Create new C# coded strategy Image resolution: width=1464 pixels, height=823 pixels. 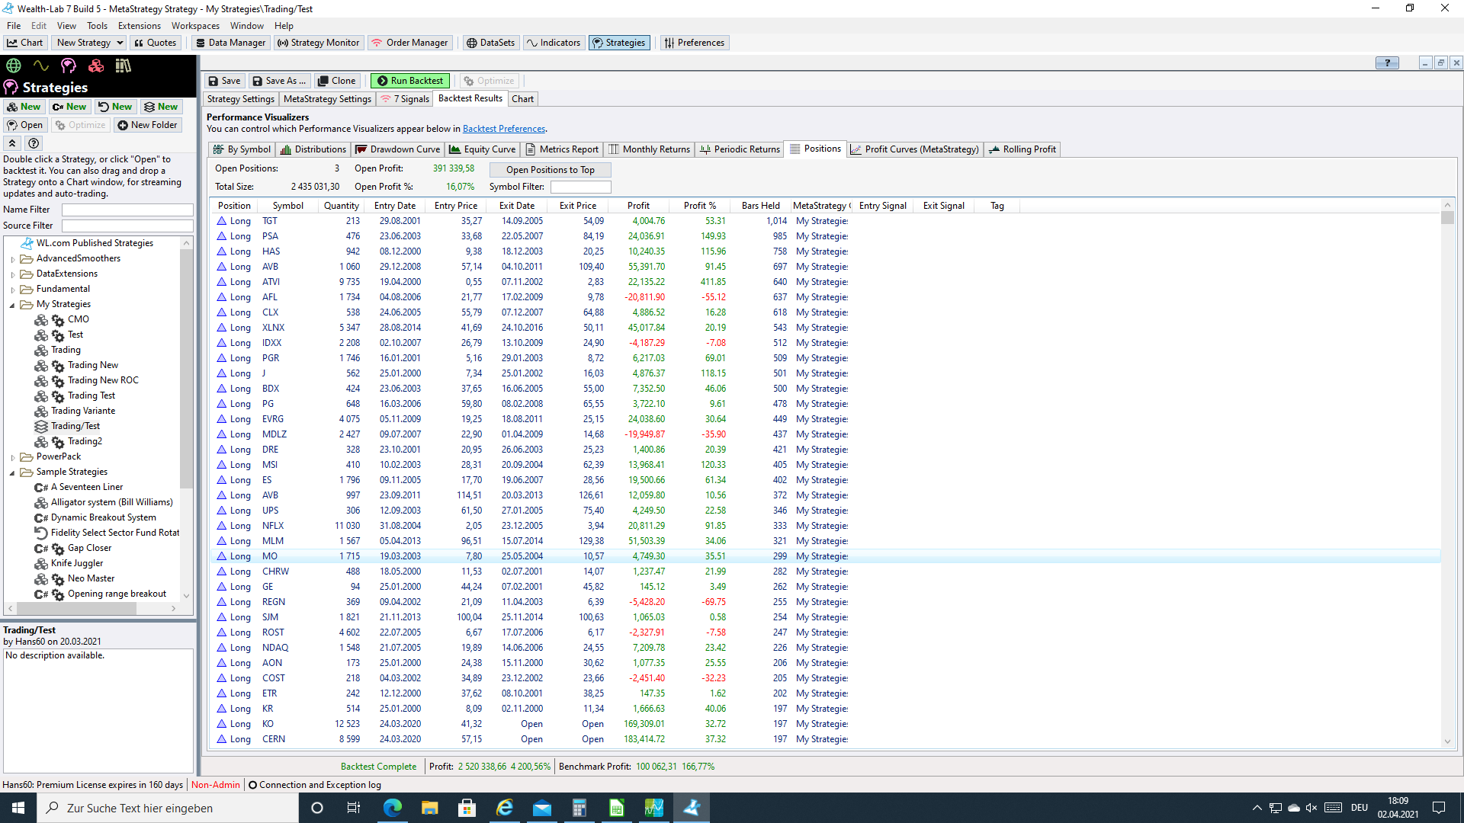click(69, 107)
